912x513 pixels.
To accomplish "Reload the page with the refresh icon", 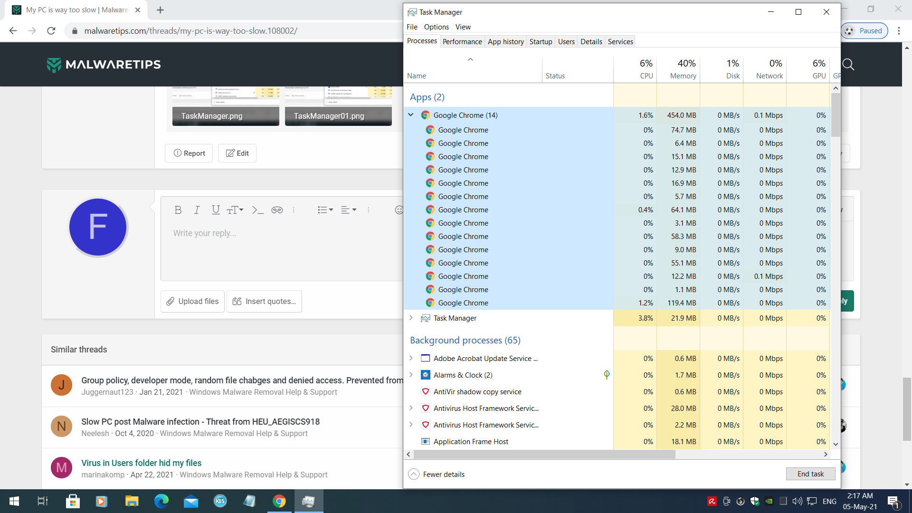I will 51,31.
